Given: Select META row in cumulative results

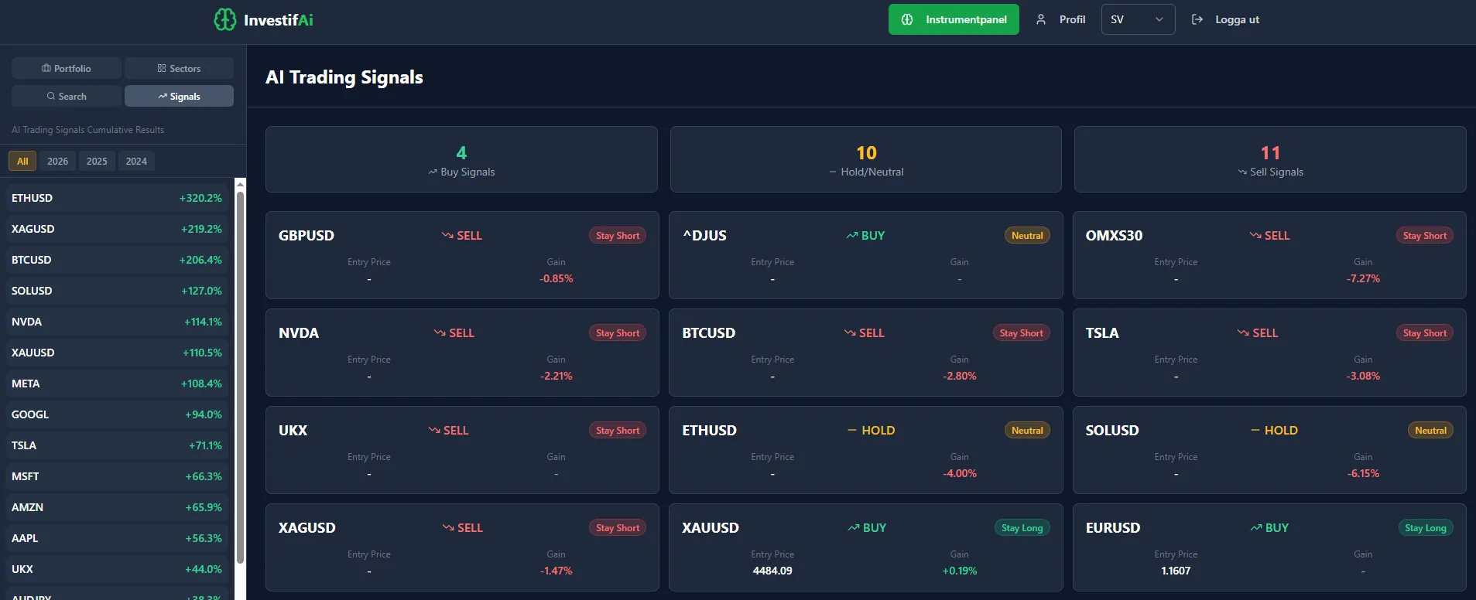Looking at the screenshot, I should click(117, 384).
